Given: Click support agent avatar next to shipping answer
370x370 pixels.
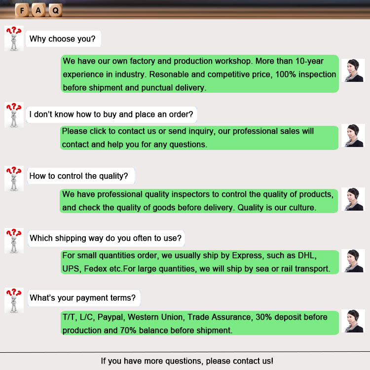Looking at the screenshot, I should coord(353,261).
